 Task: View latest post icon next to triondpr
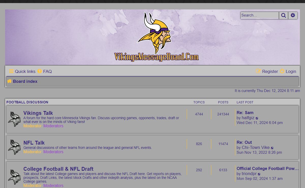(x=259, y=174)
